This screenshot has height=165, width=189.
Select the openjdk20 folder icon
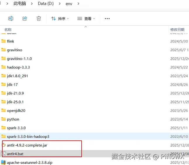coord(4,110)
